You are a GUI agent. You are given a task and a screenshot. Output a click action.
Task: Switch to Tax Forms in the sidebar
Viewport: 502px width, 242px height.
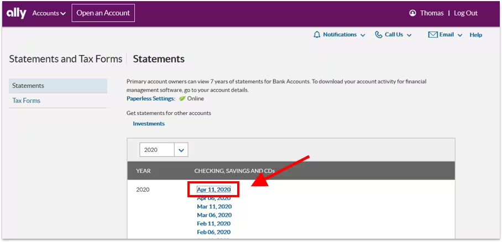pos(26,101)
